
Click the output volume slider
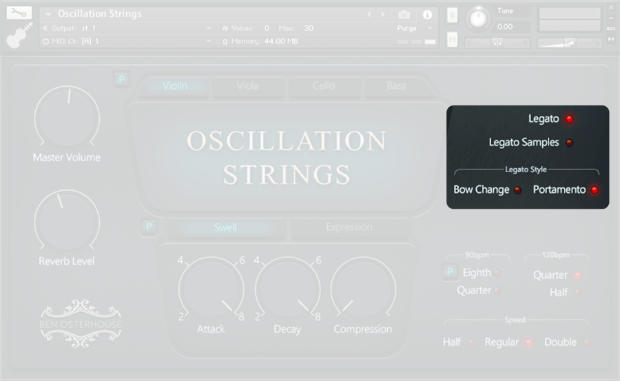pyautogui.click(x=570, y=43)
